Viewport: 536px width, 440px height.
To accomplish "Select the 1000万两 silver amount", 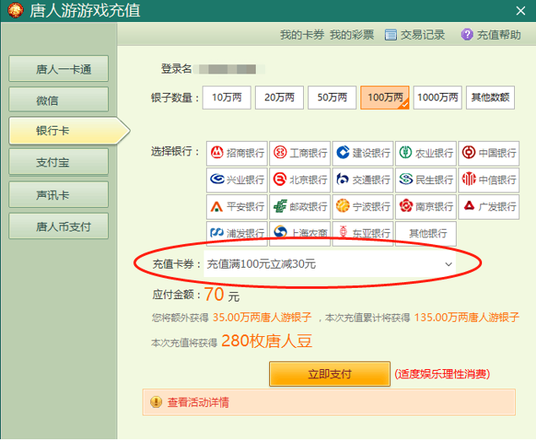I will [439, 97].
